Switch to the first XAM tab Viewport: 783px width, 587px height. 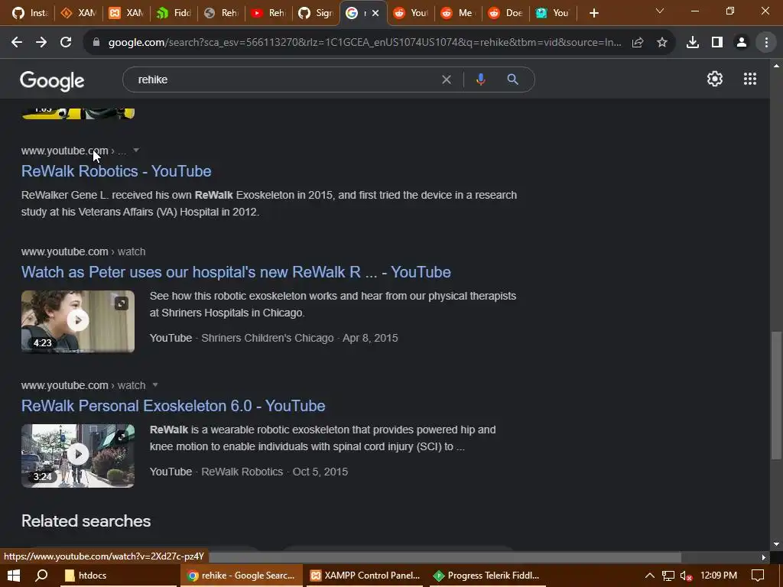tap(79, 14)
